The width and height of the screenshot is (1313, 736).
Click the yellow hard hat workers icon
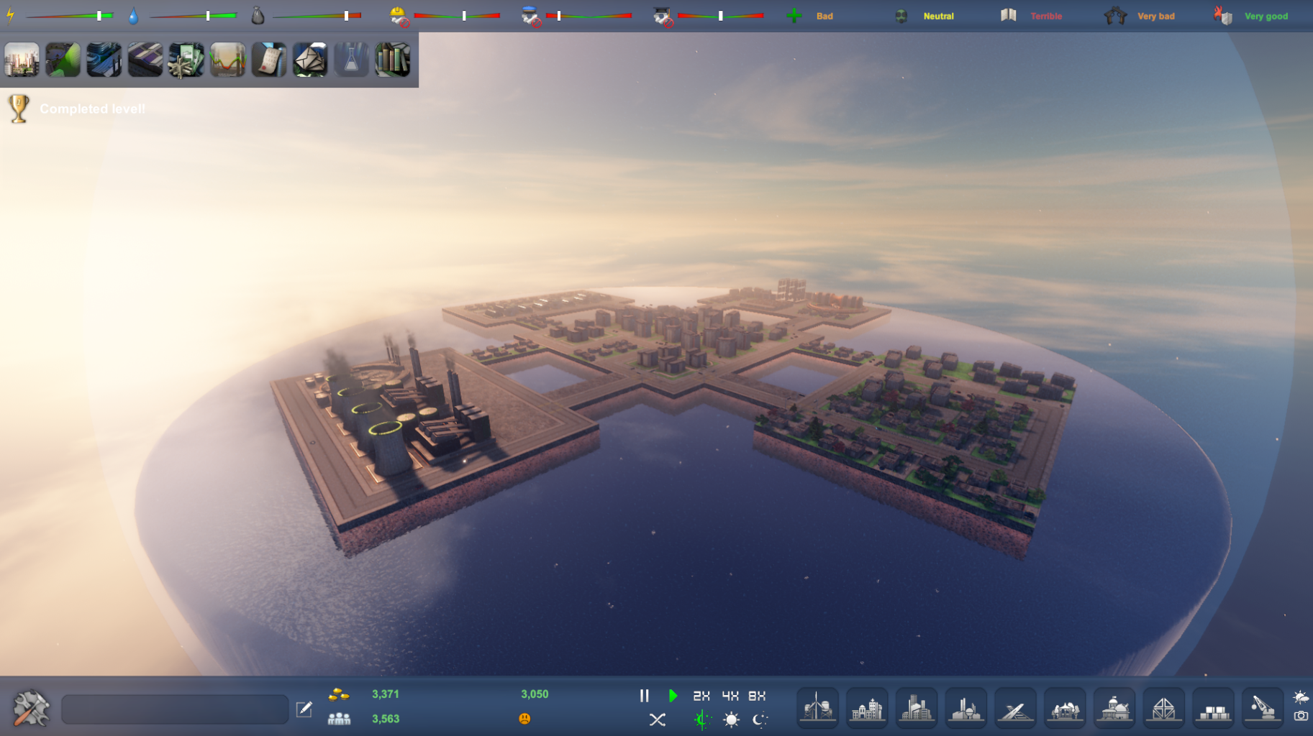point(399,16)
